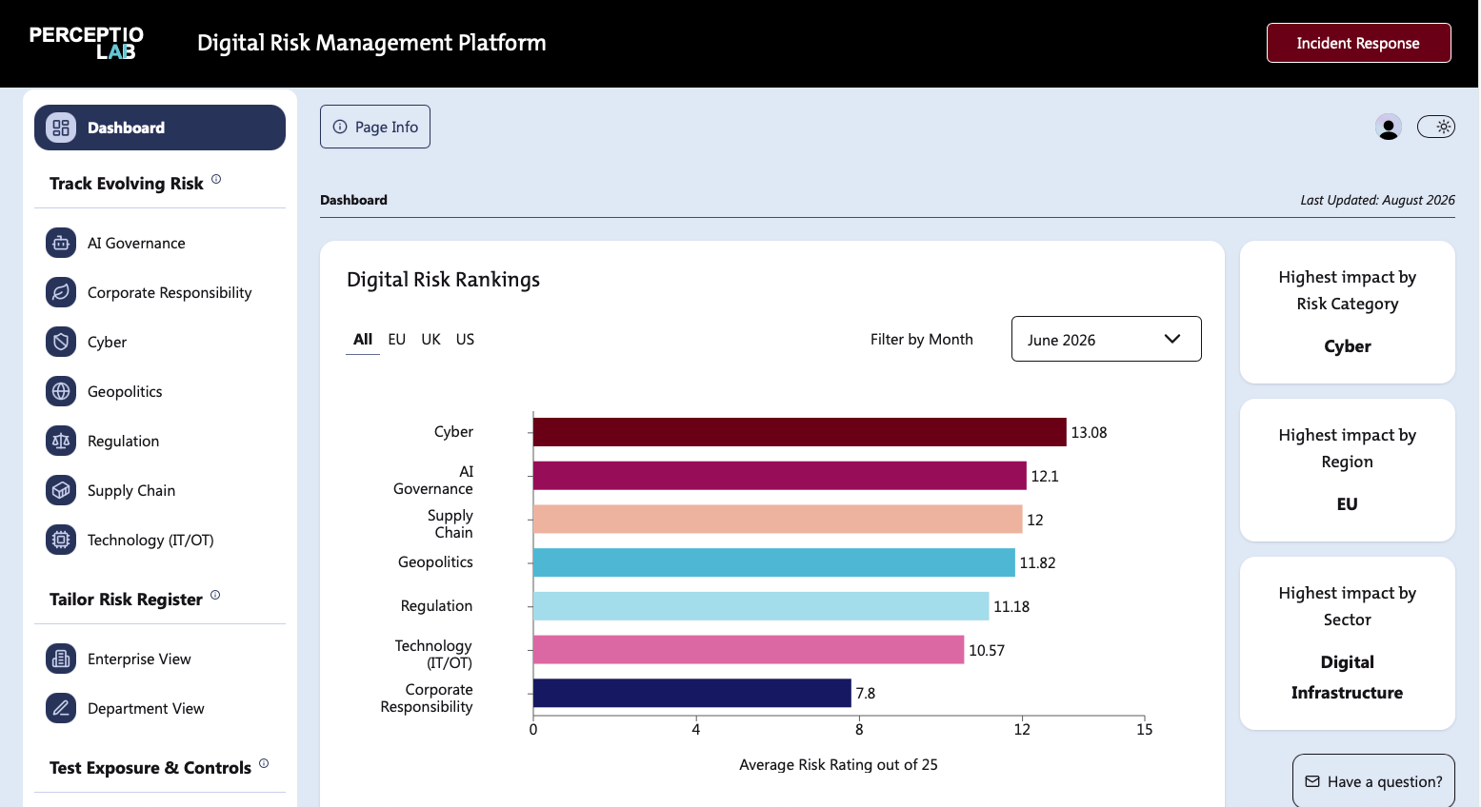Screen dimensions: 1481x807
Task: Open the Enterprise View building icon
Action: point(61,659)
